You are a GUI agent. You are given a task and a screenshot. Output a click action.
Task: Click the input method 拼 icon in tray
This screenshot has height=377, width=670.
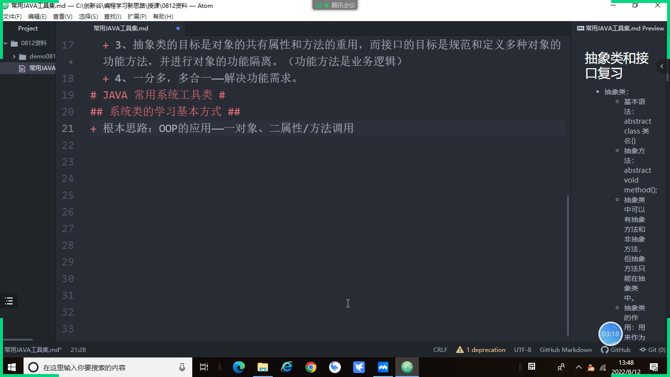click(x=532, y=367)
